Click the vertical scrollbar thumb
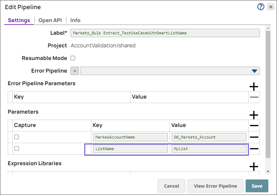The height and width of the screenshot is (195, 277). [x=268, y=94]
